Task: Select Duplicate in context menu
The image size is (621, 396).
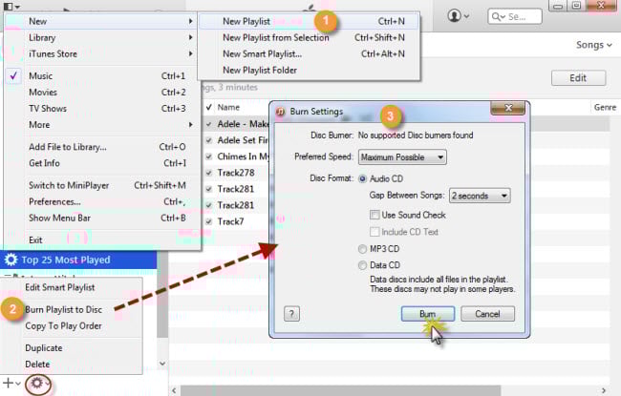Action: pyautogui.click(x=44, y=347)
